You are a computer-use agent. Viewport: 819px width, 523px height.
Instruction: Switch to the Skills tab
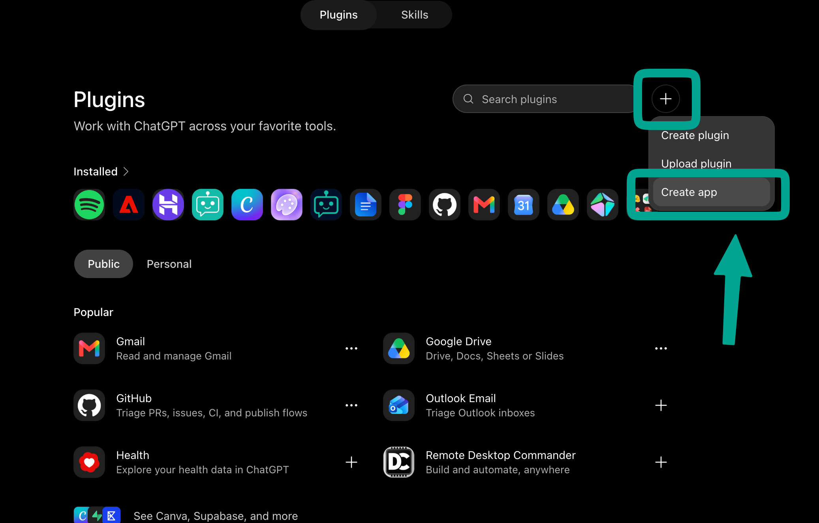coord(415,15)
